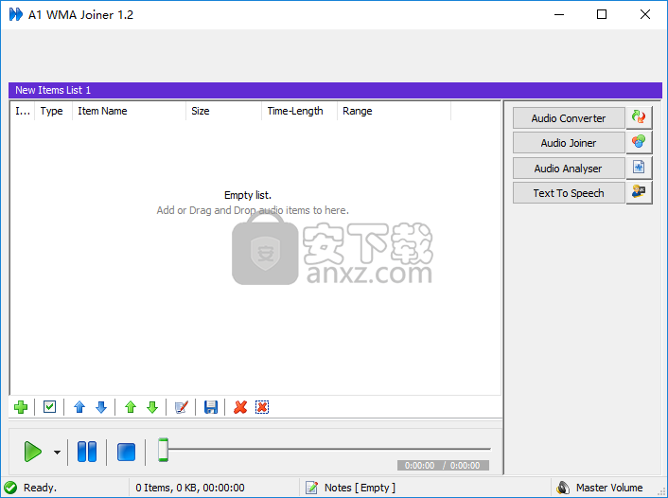Screen dimensions: 668x498
Task: Click the Master Volume label
Action: coord(609,488)
